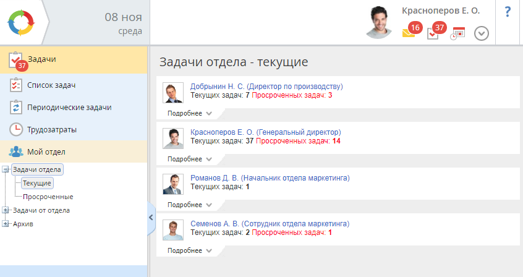Click the Трудозатраты clock icon
The image size is (523, 277).
(16, 129)
